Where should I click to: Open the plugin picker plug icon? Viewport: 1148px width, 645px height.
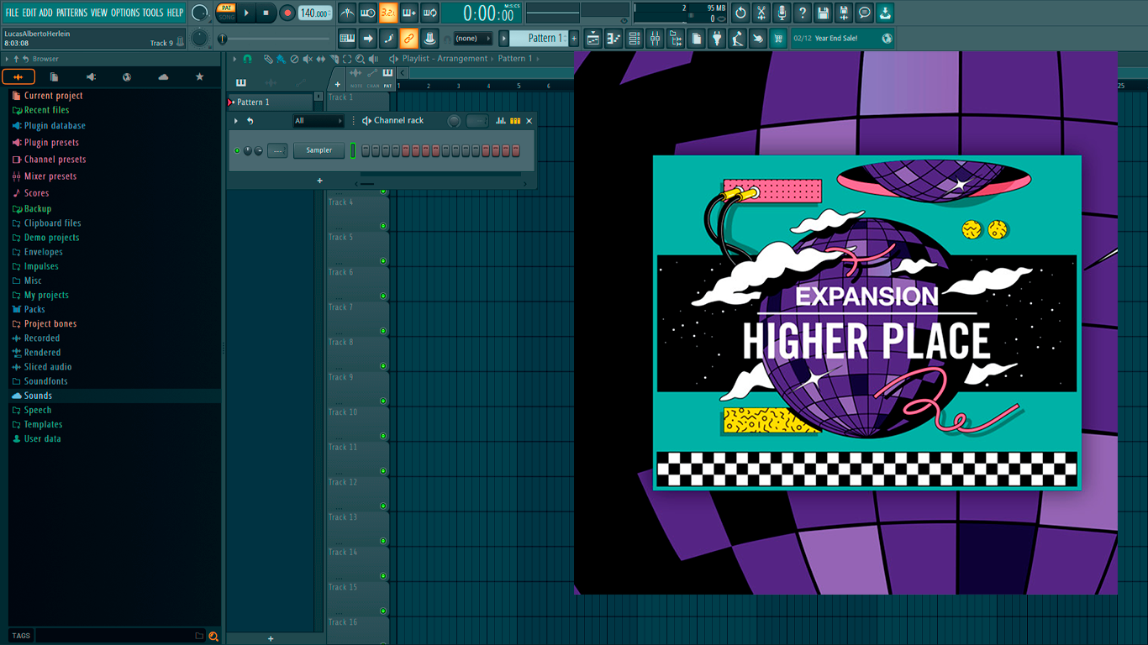click(717, 38)
